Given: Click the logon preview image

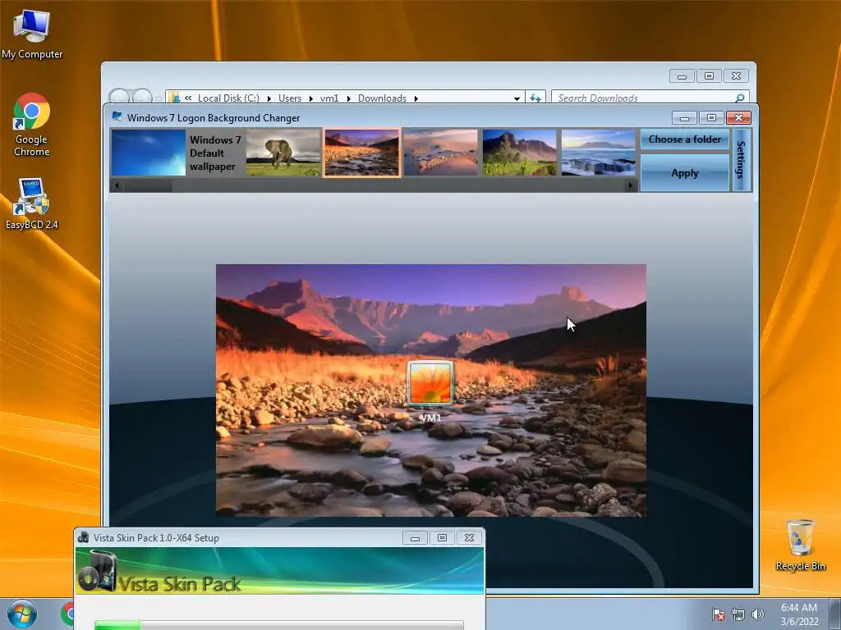Looking at the screenshot, I should (x=430, y=390).
